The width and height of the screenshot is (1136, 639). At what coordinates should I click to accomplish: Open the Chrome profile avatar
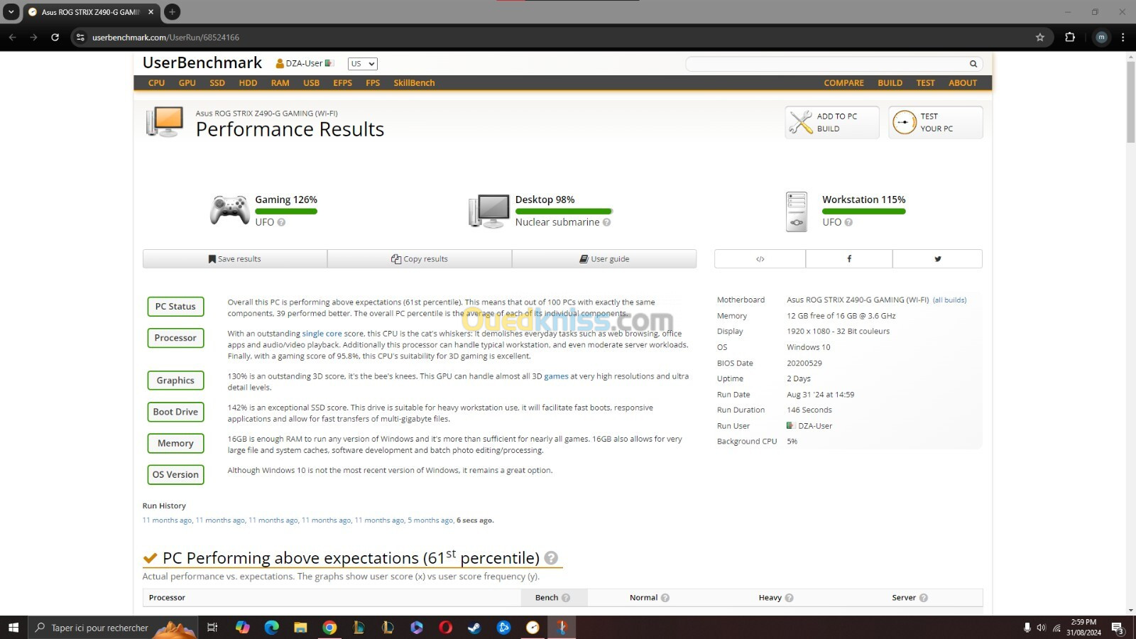click(x=1101, y=38)
